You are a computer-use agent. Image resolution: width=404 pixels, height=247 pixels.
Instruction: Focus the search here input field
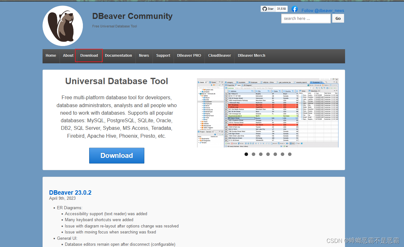click(x=306, y=19)
